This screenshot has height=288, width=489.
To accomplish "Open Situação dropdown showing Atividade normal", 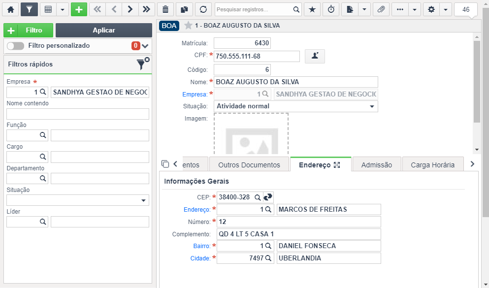I will [295, 106].
